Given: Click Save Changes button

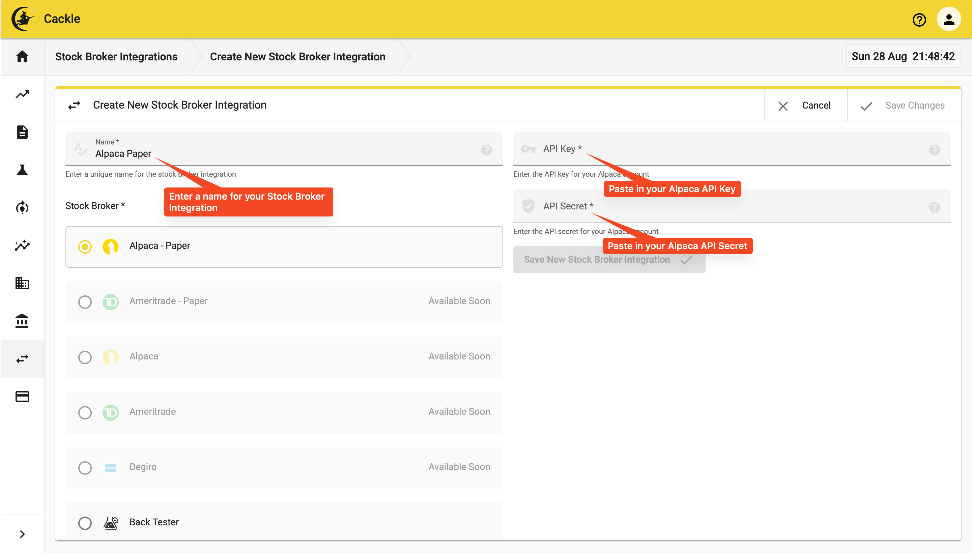Looking at the screenshot, I should pyautogui.click(x=904, y=105).
